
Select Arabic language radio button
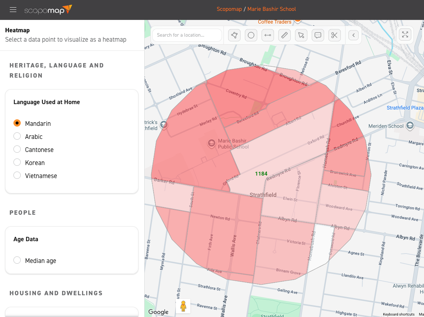click(x=17, y=136)
